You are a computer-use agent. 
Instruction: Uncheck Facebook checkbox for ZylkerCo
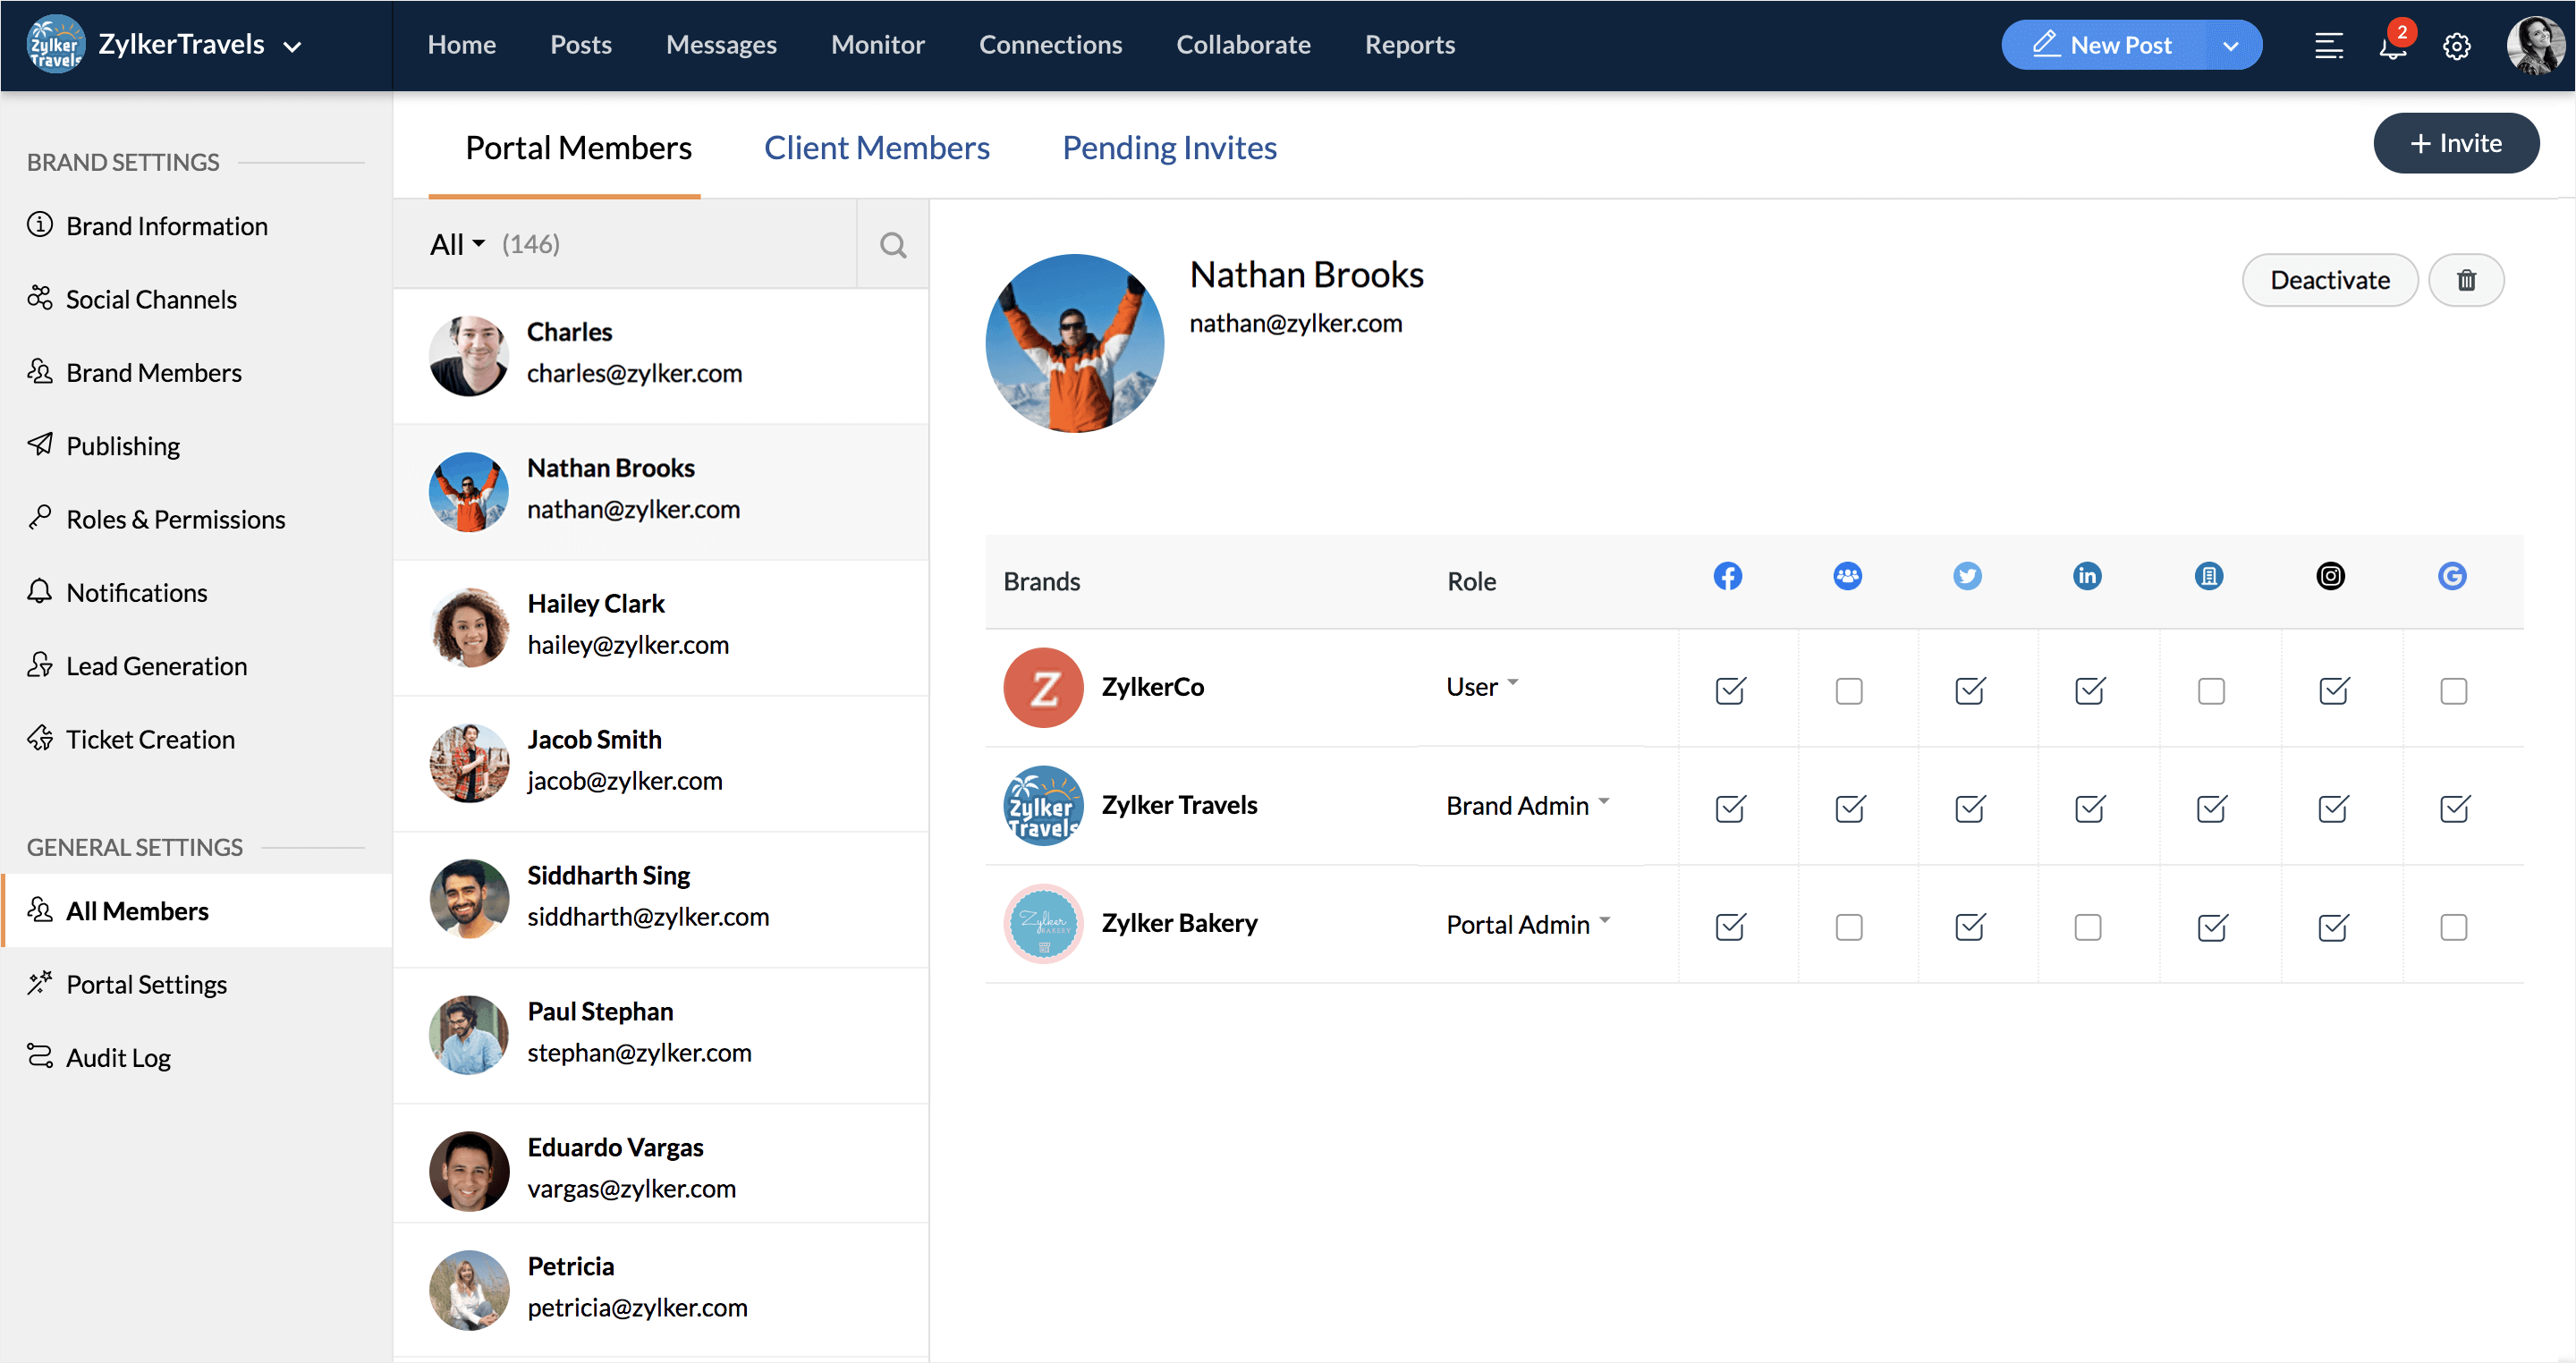click(x=1729, y=691)
